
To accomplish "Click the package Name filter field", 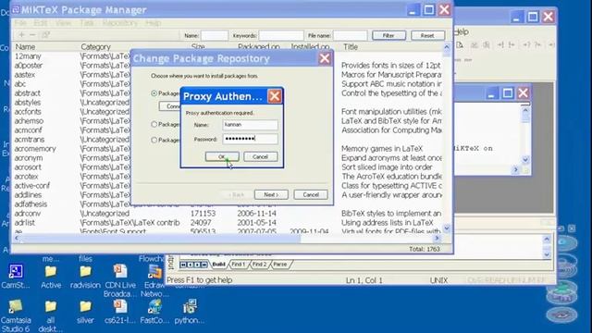I will point(215,35).
